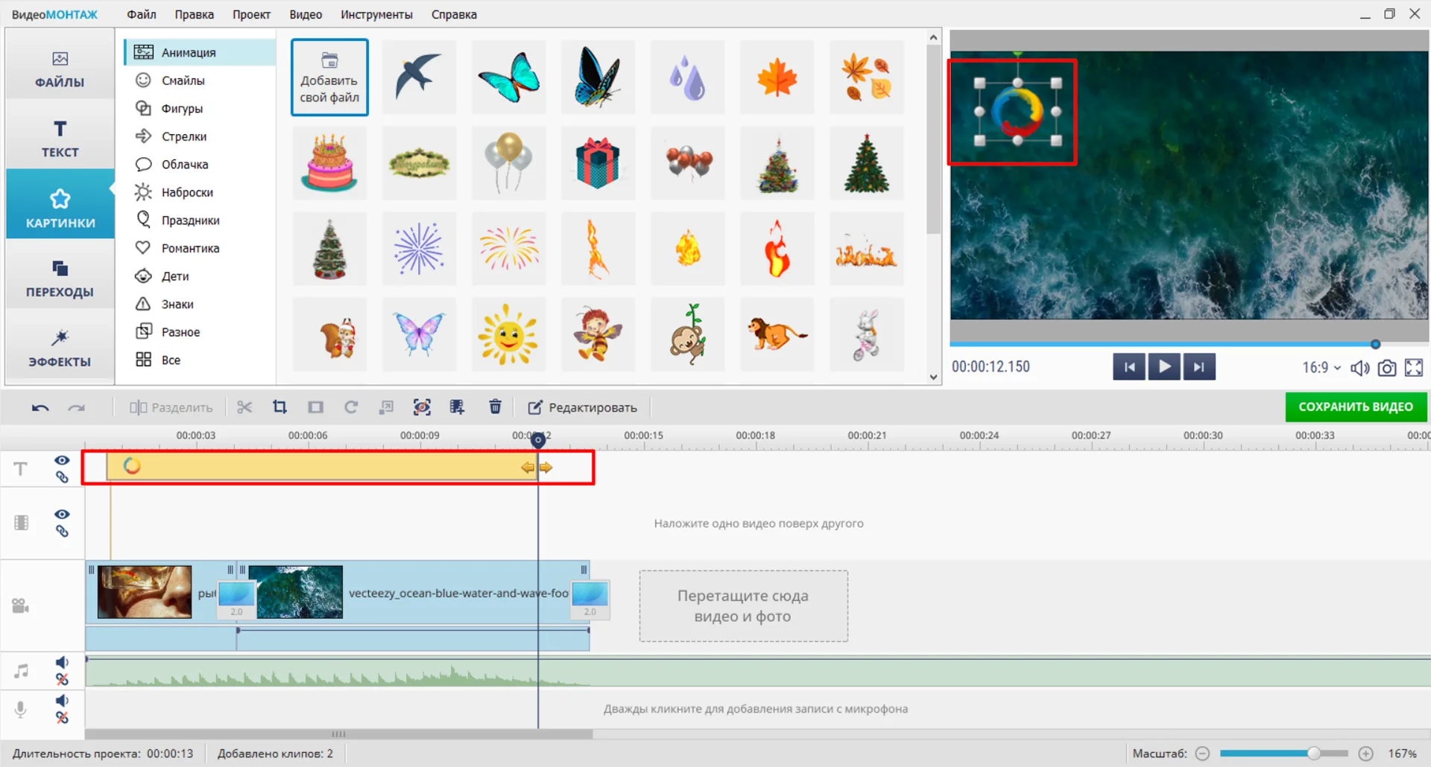Image resolution: width=1431 pixels, height=767 pixels.
Task: Open the Инструменты menu
Action: 376,14
